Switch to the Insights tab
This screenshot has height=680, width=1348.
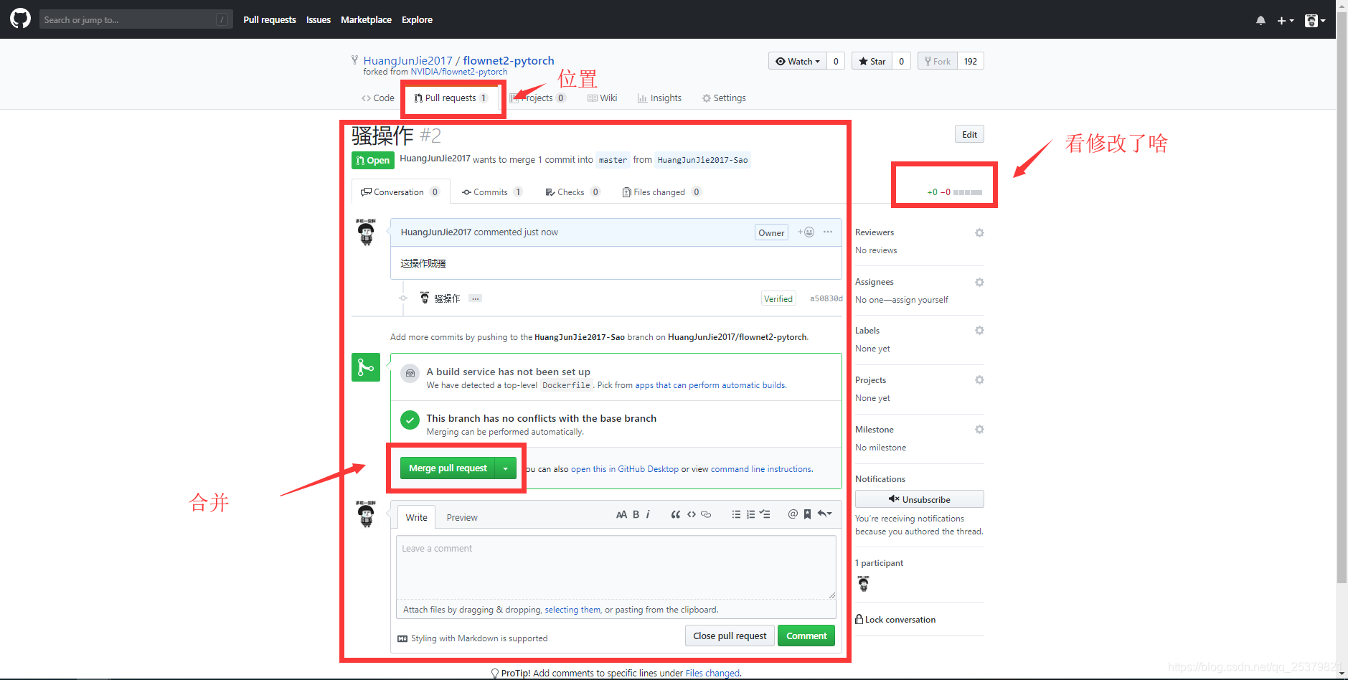659,98
